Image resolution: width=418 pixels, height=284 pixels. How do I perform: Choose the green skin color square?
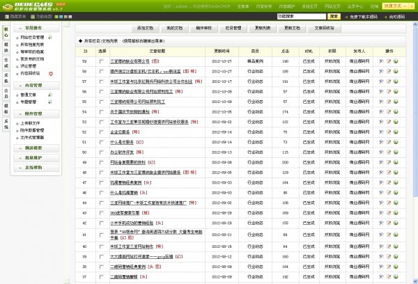56,17
